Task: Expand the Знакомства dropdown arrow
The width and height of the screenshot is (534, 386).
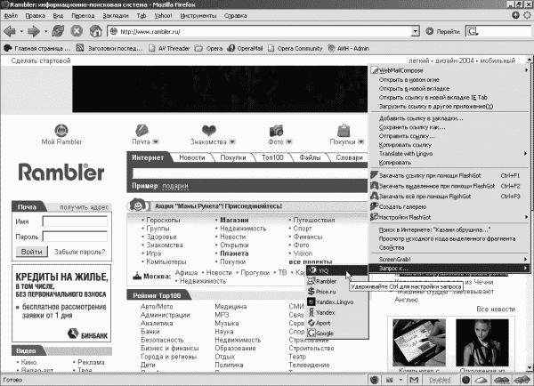Action: 232,141
